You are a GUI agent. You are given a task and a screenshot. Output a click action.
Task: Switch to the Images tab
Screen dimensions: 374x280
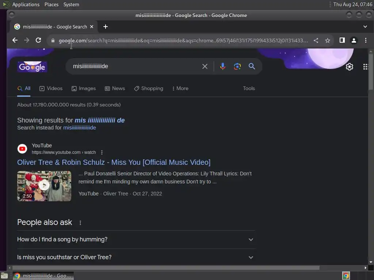point(84,89)
